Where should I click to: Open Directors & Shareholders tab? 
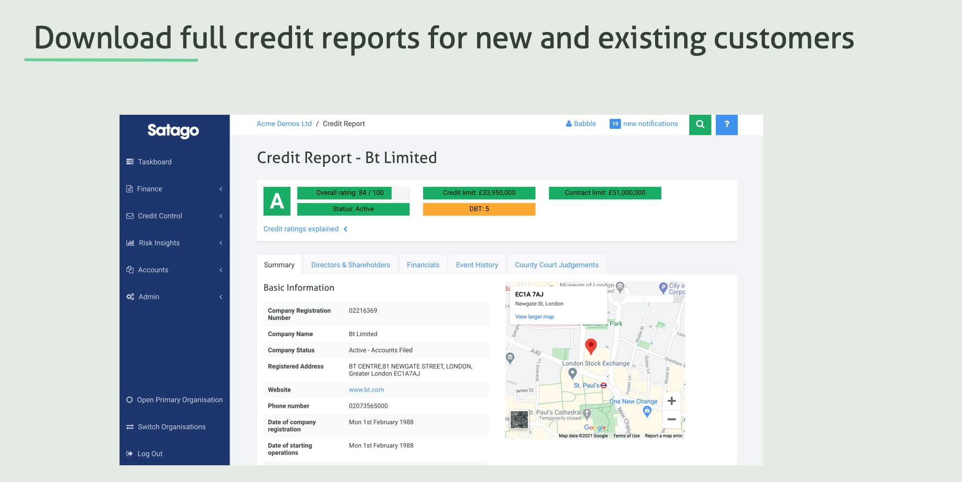[x=350, y=265]
